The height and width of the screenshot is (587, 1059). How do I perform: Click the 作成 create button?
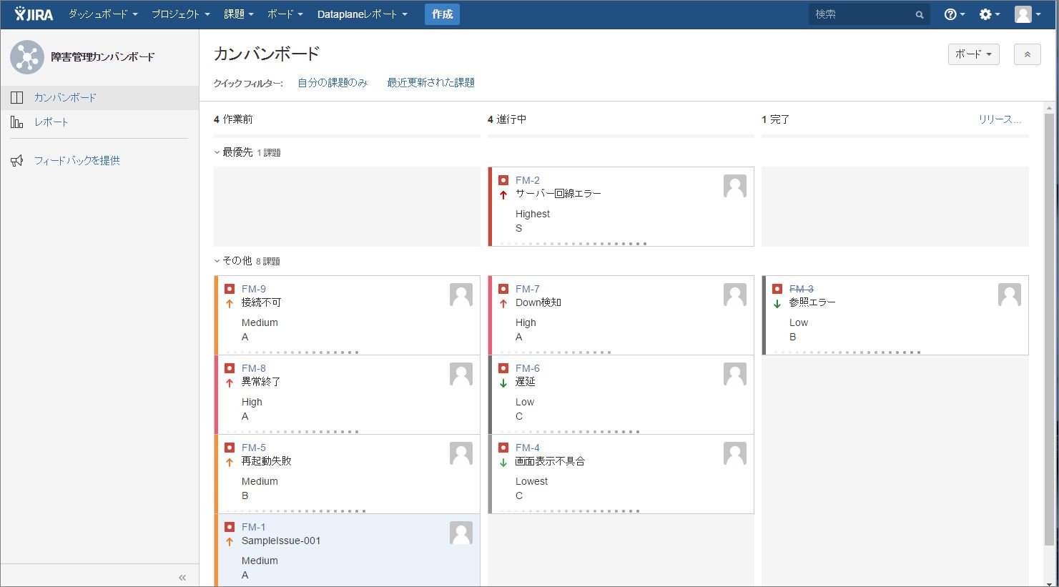(442, 14)
